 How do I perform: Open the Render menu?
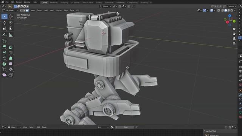point(19,2)
